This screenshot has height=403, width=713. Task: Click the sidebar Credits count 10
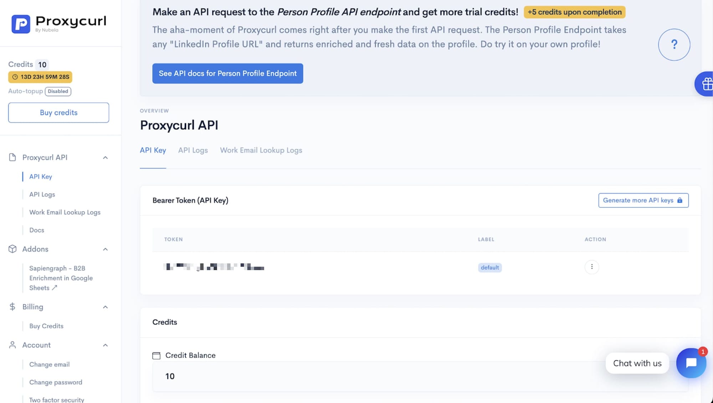coord(42,64)
